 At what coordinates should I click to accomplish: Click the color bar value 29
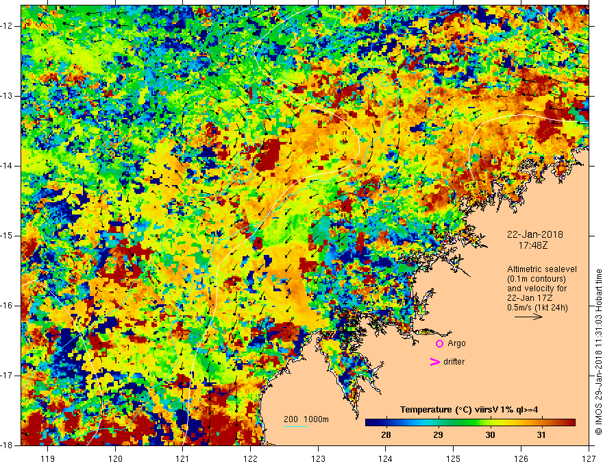coord(438,435)
